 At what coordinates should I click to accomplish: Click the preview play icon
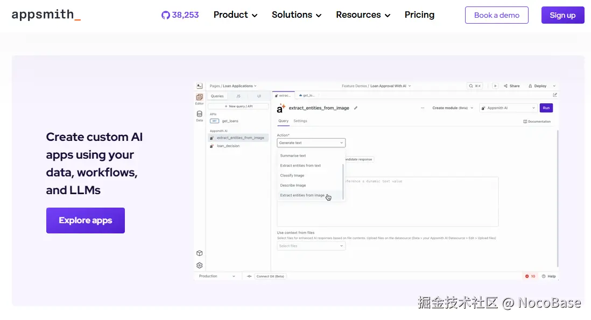(495, 86)
